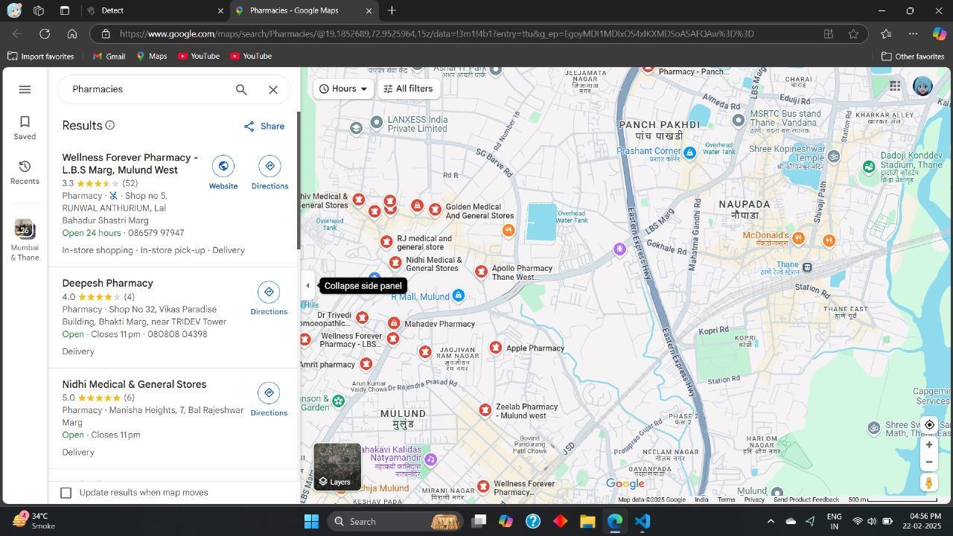
Task: Zoom in on the map
Action: click(929, 445)
